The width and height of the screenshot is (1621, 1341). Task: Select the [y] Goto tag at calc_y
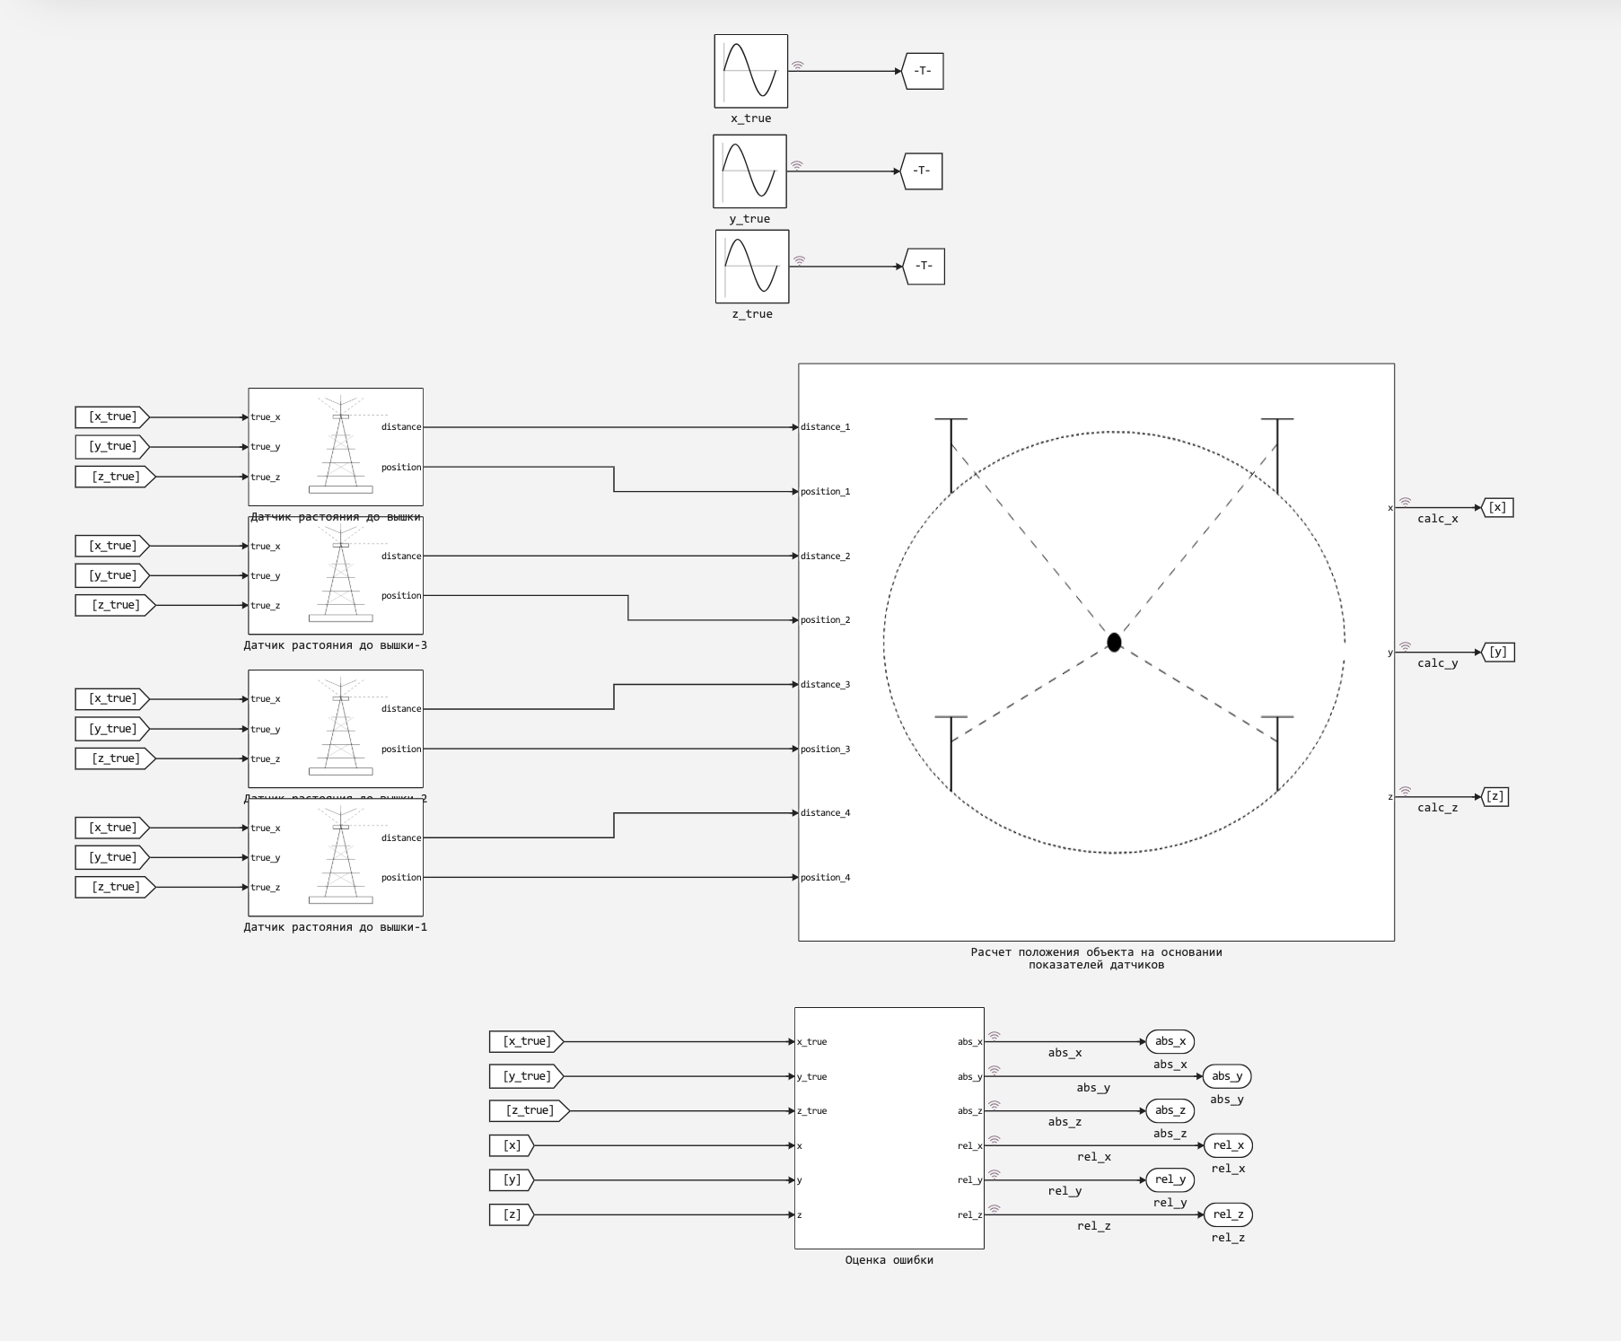[1496, 653]
